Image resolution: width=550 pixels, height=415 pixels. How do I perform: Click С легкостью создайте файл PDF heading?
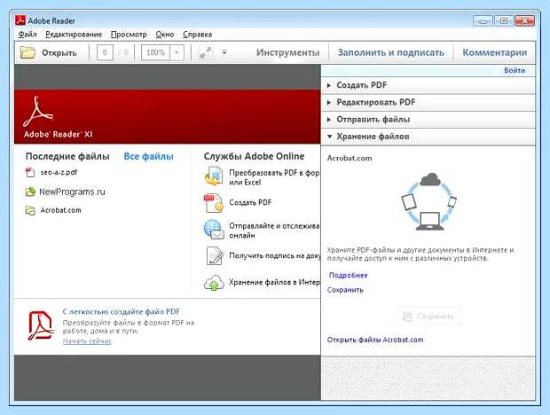coord(121,311)
